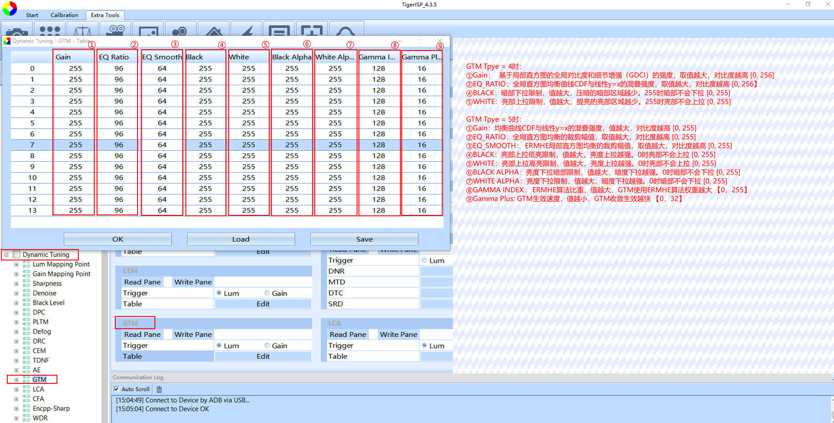Collapse the Dynamic Tuning tree node
The image size is (834, 423).
tap(6, 255)
